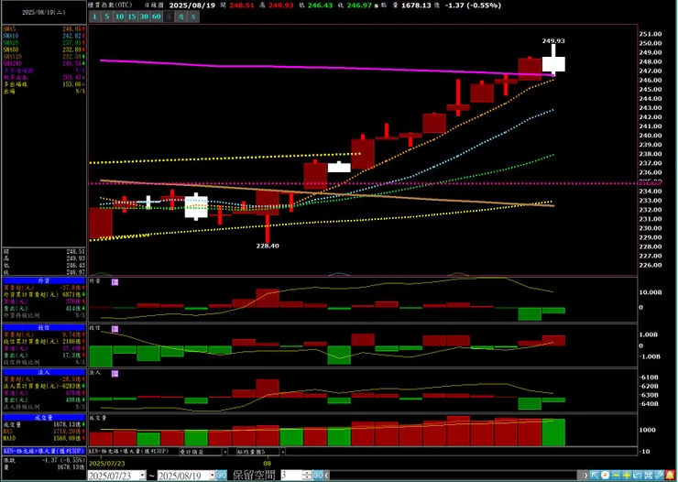The height and width of the screenshot is (482, 678).
Task: Click the 累計願員 combo box field
Action: click(201, 452)
